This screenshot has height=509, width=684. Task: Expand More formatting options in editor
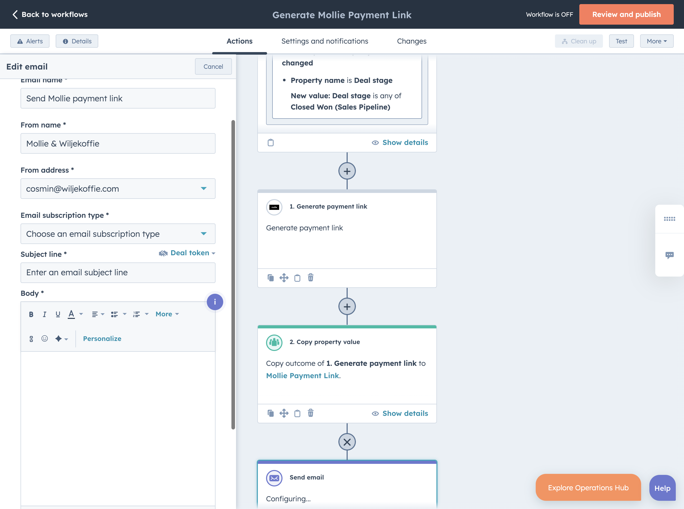click(x=167, y=314)
